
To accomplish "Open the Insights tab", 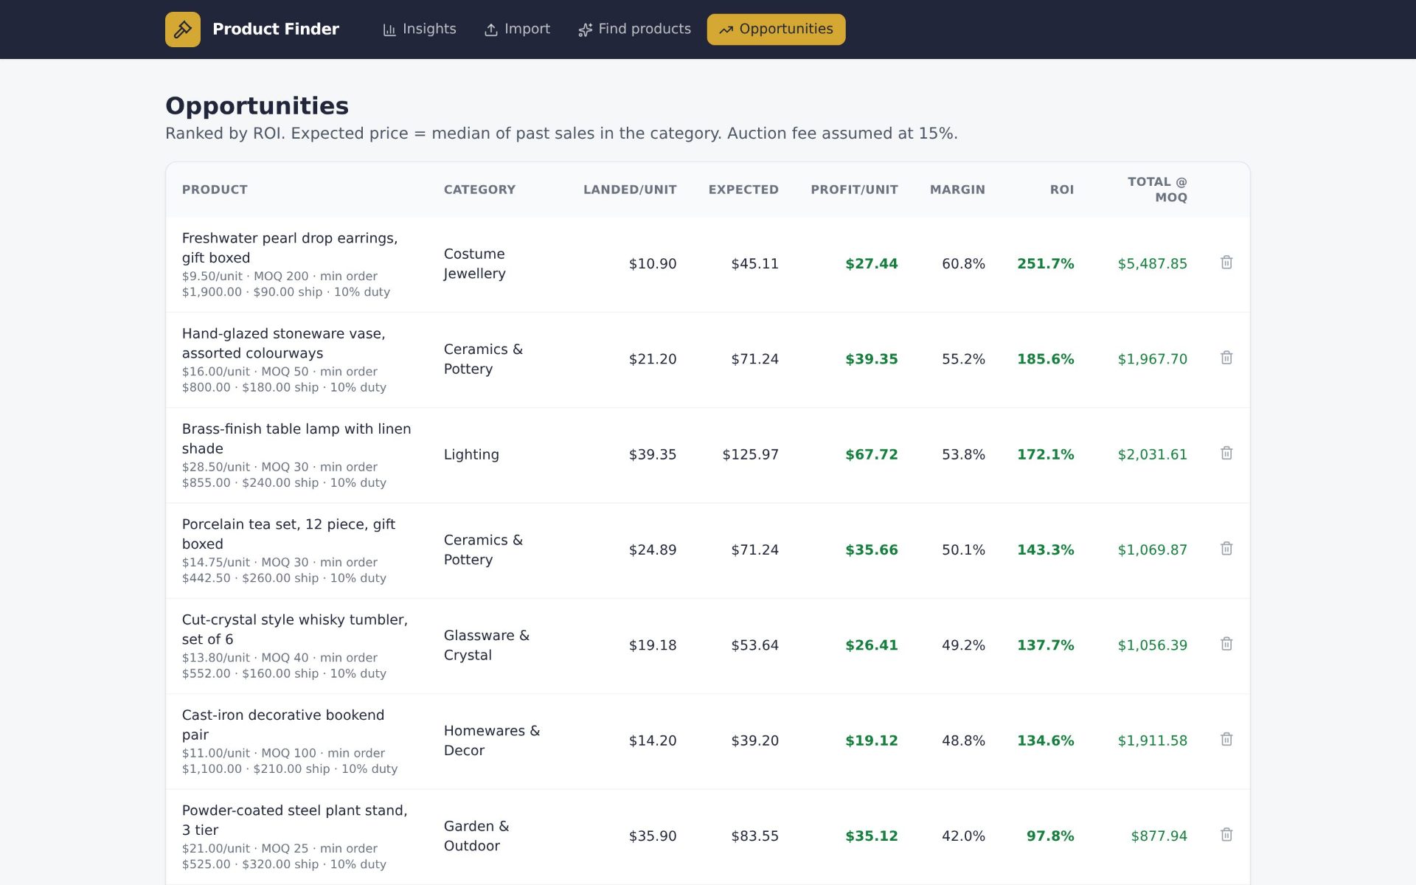I will [419, 29].
